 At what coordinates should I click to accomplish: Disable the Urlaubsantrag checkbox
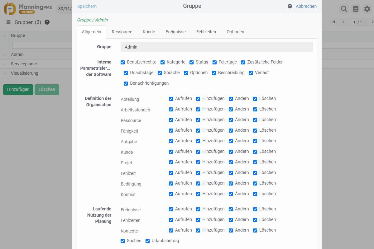(148, 241)
